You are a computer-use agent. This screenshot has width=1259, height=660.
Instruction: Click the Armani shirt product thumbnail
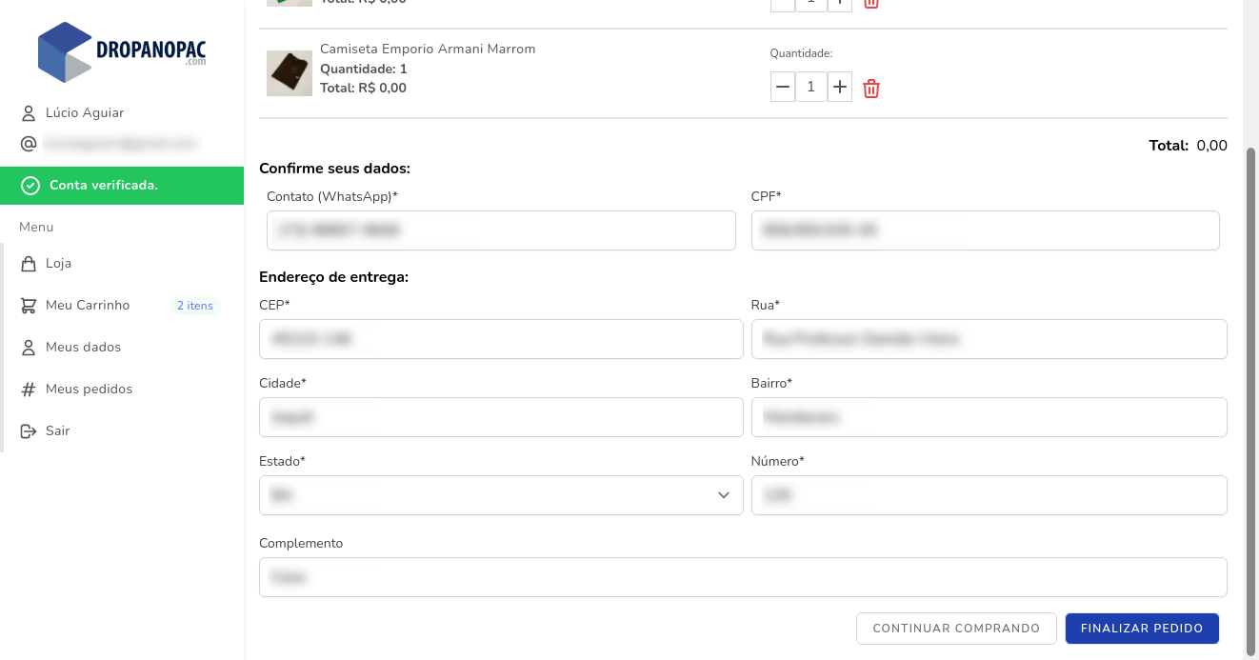290,73
